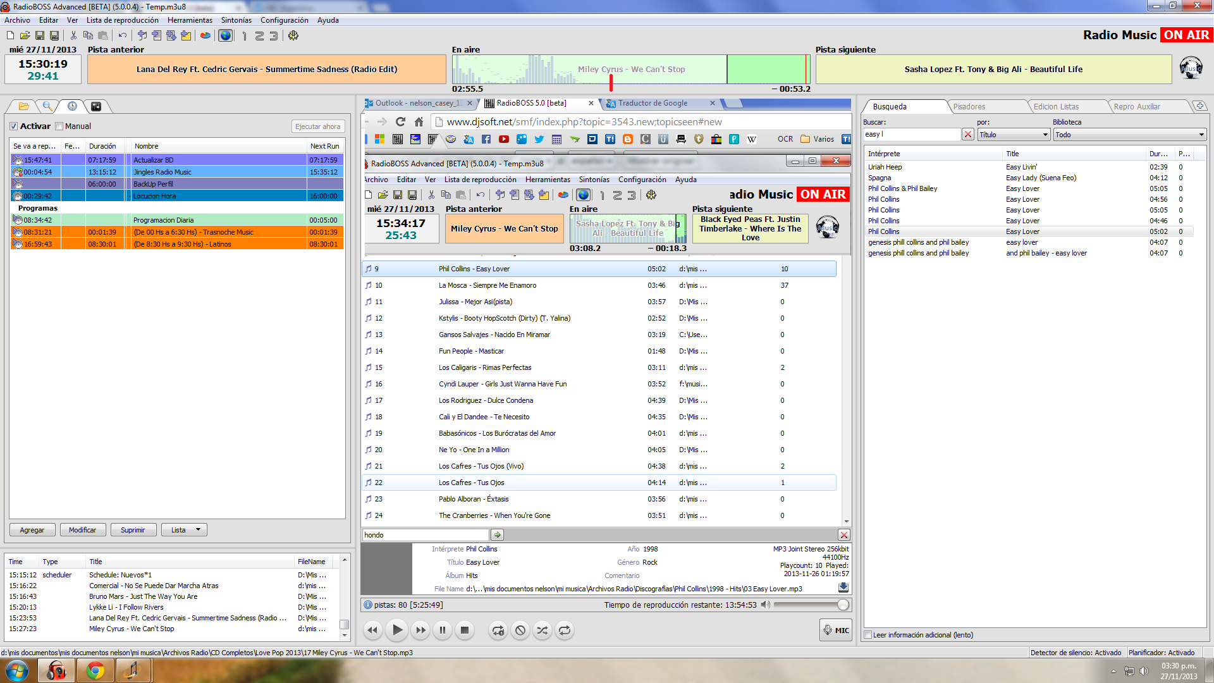Image resolution: width=1214 pixels, height=683 pixels.
Task: Enable Leer información adicional (lento)
Action: click(869, 635)
